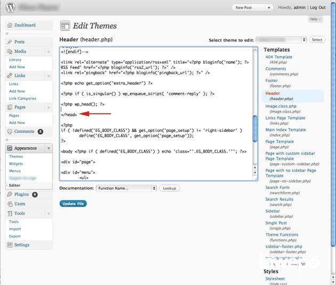Click the Plugins plug icon
336x285 pixels.
point(10,194)
